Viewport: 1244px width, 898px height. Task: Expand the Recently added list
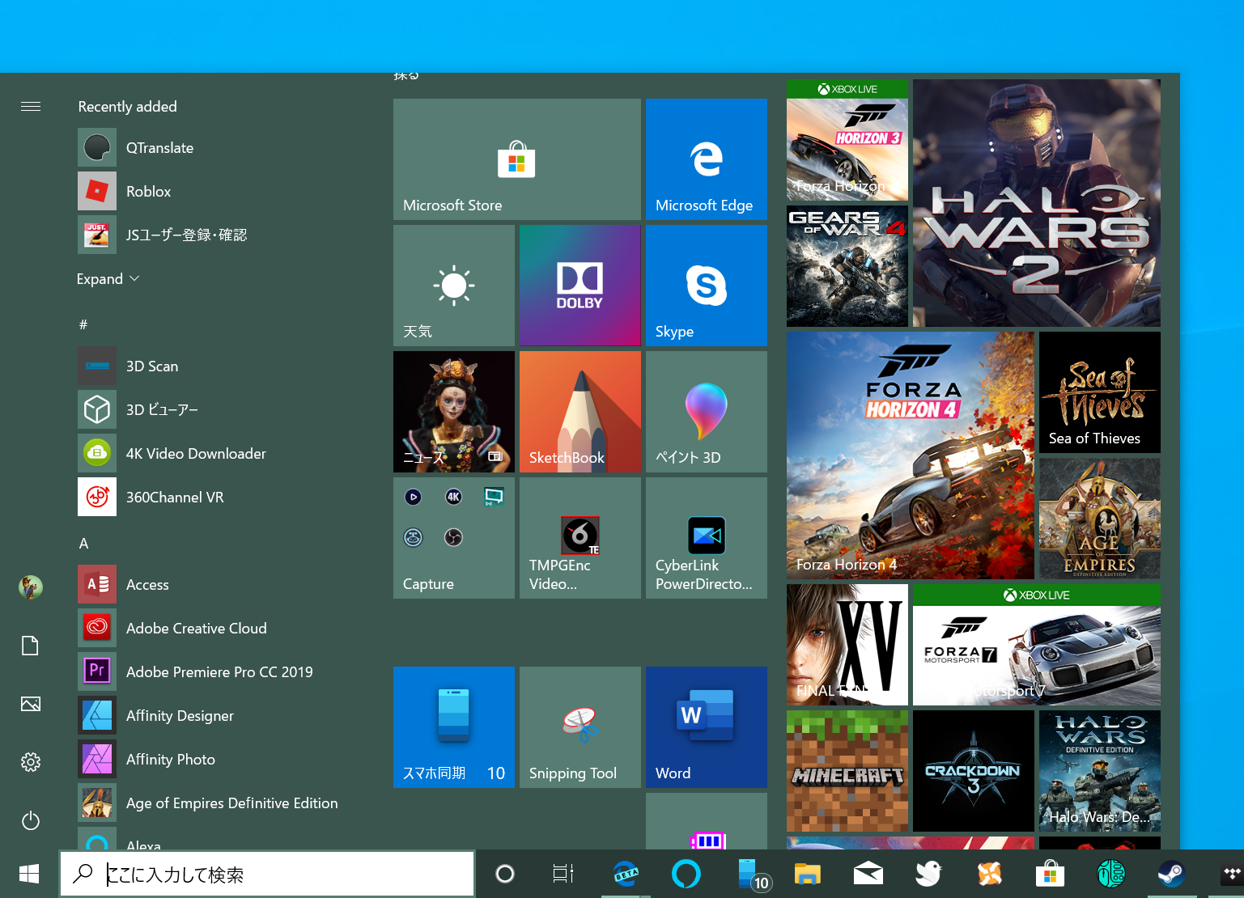(108, 279)
